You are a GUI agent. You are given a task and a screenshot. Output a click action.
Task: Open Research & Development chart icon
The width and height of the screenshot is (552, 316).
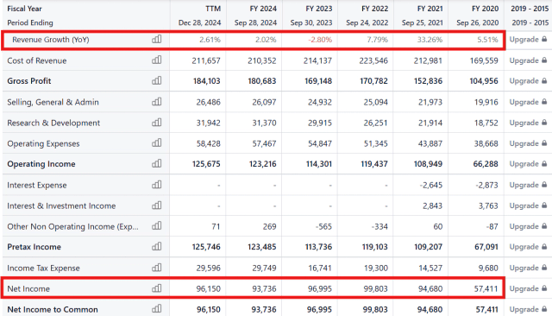pyautogui.click(x=157, y=123)
